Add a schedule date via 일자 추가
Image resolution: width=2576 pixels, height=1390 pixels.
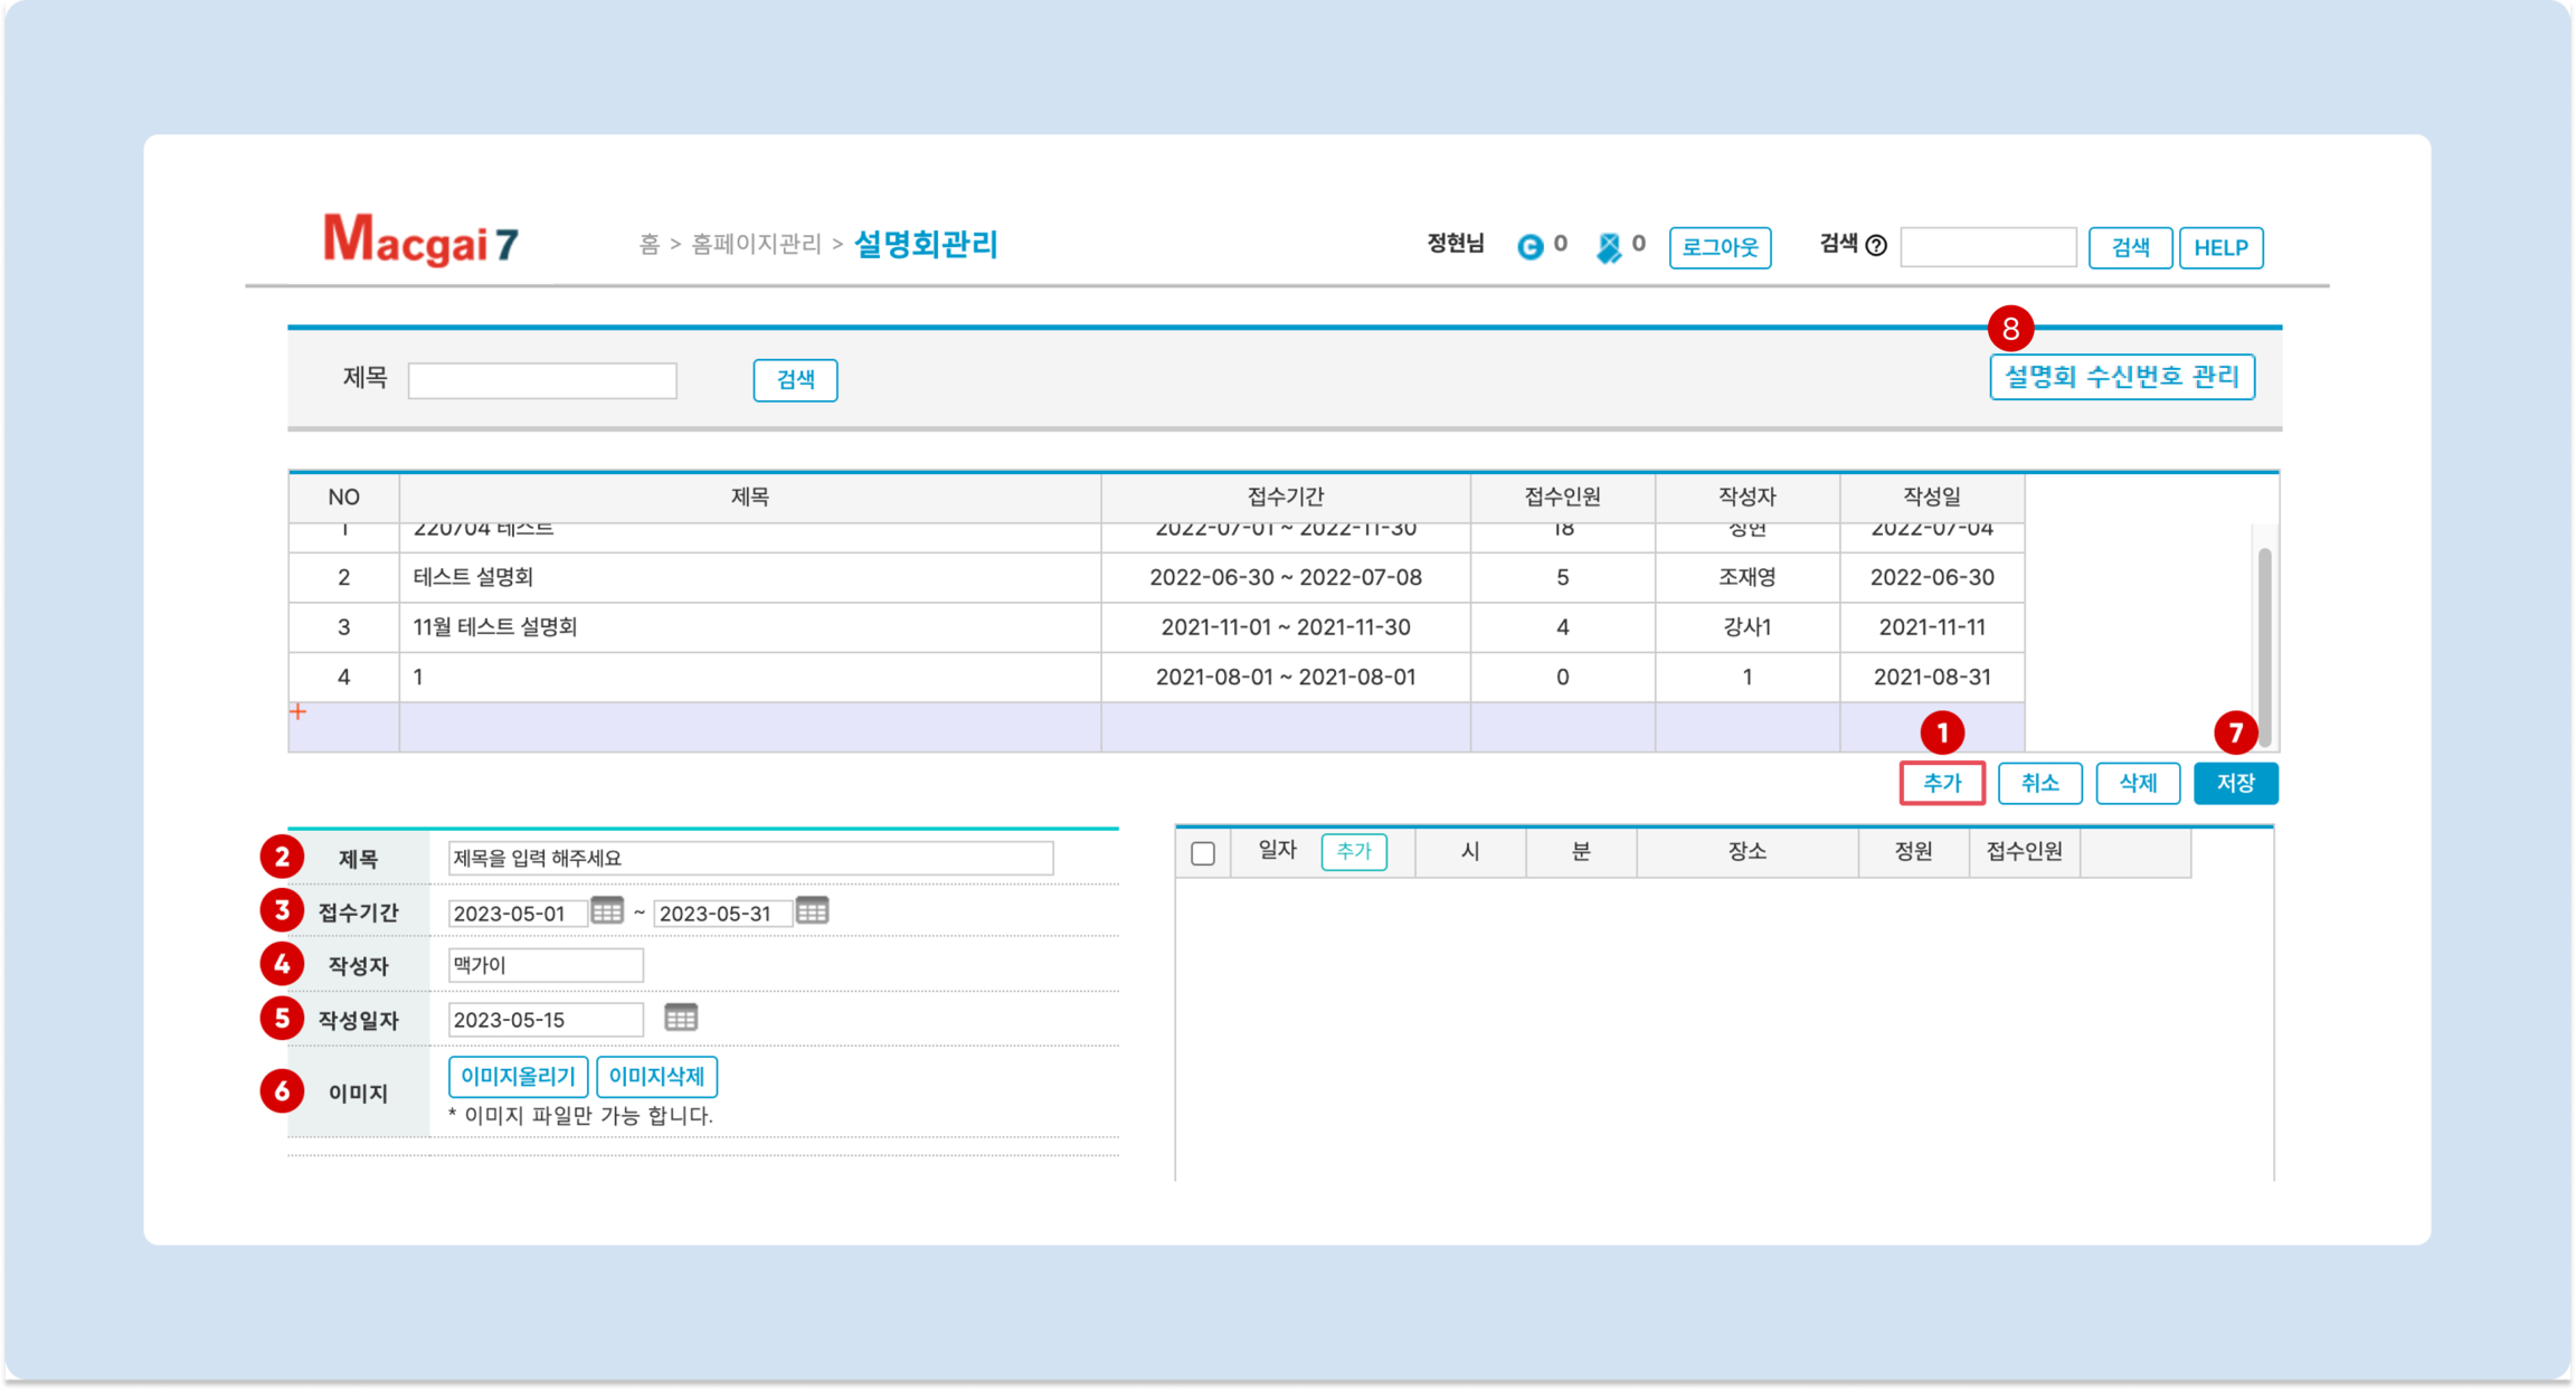(1354, 852)
